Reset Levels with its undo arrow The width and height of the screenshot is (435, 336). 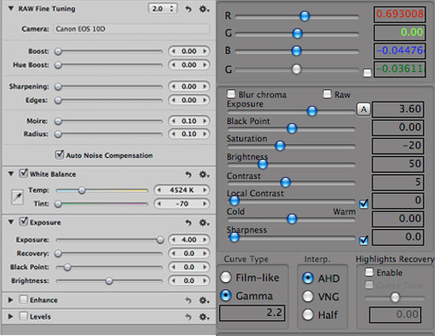(x=188, y=317)
